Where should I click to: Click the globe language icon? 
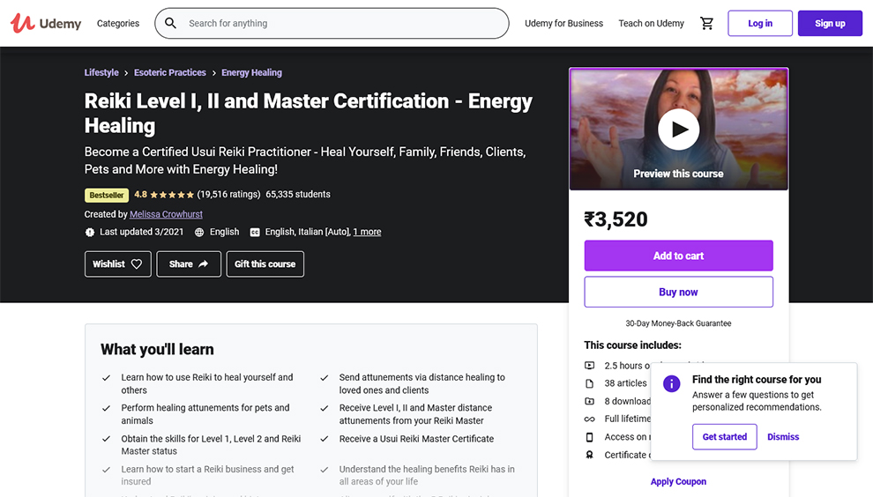click(199, 233)
